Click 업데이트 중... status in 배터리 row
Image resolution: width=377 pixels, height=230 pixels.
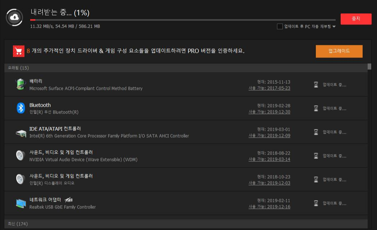pos(335,85)
